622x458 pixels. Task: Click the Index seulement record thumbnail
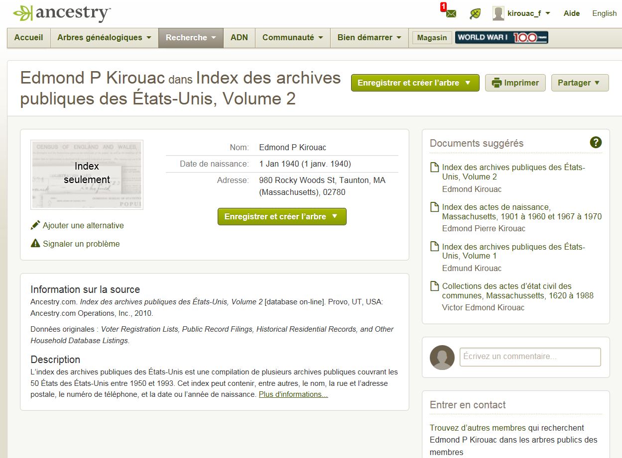point(87,175)
